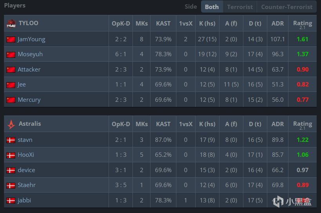Click the KAST column header in TYLOO table
This screenshot has height=213, width=321.
[163, 24]
